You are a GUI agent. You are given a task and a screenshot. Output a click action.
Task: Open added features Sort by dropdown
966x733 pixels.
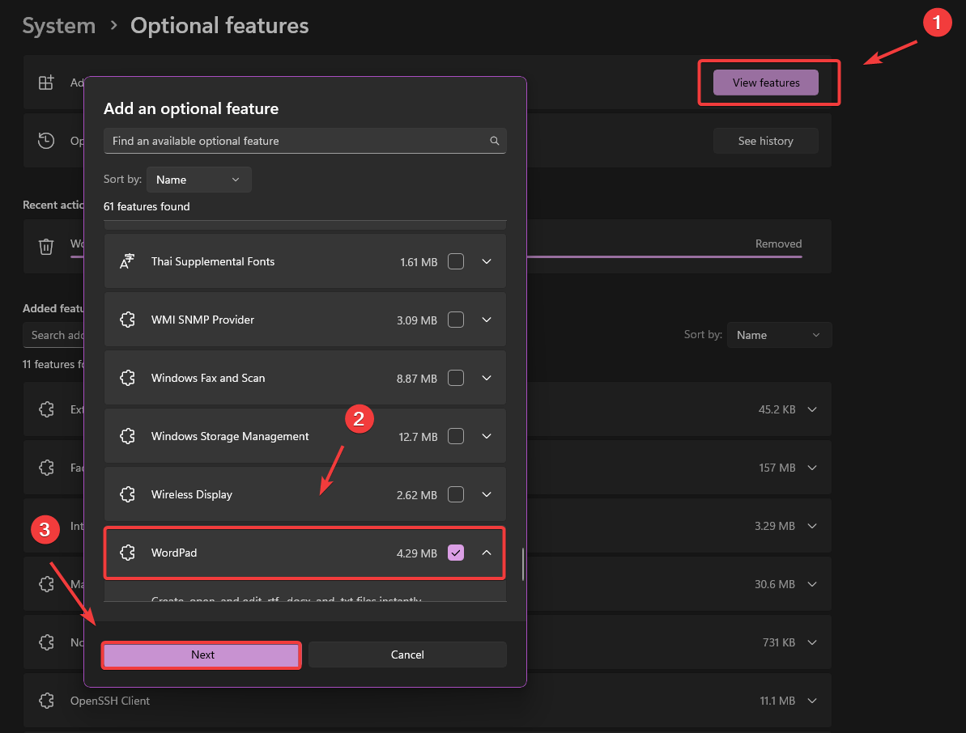pyautogui.click(x=778, y=335)
